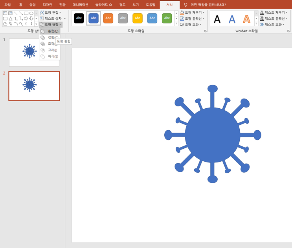Open 도형 편집 edit shape dropdown
Screen dimensions: 292x248
[x=50, y=13]
